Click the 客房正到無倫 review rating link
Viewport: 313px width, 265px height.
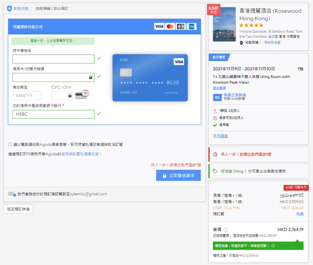[235, 95]
